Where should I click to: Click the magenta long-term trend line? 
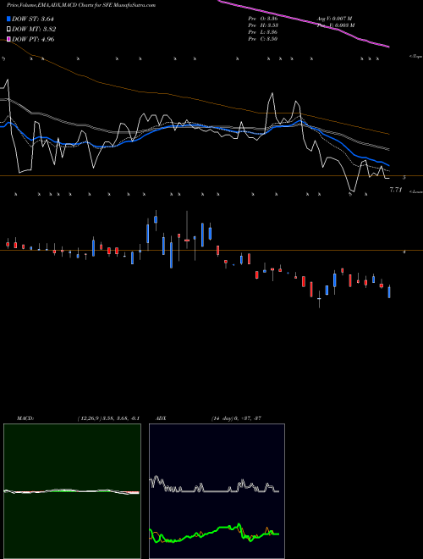tap(303, 20)
